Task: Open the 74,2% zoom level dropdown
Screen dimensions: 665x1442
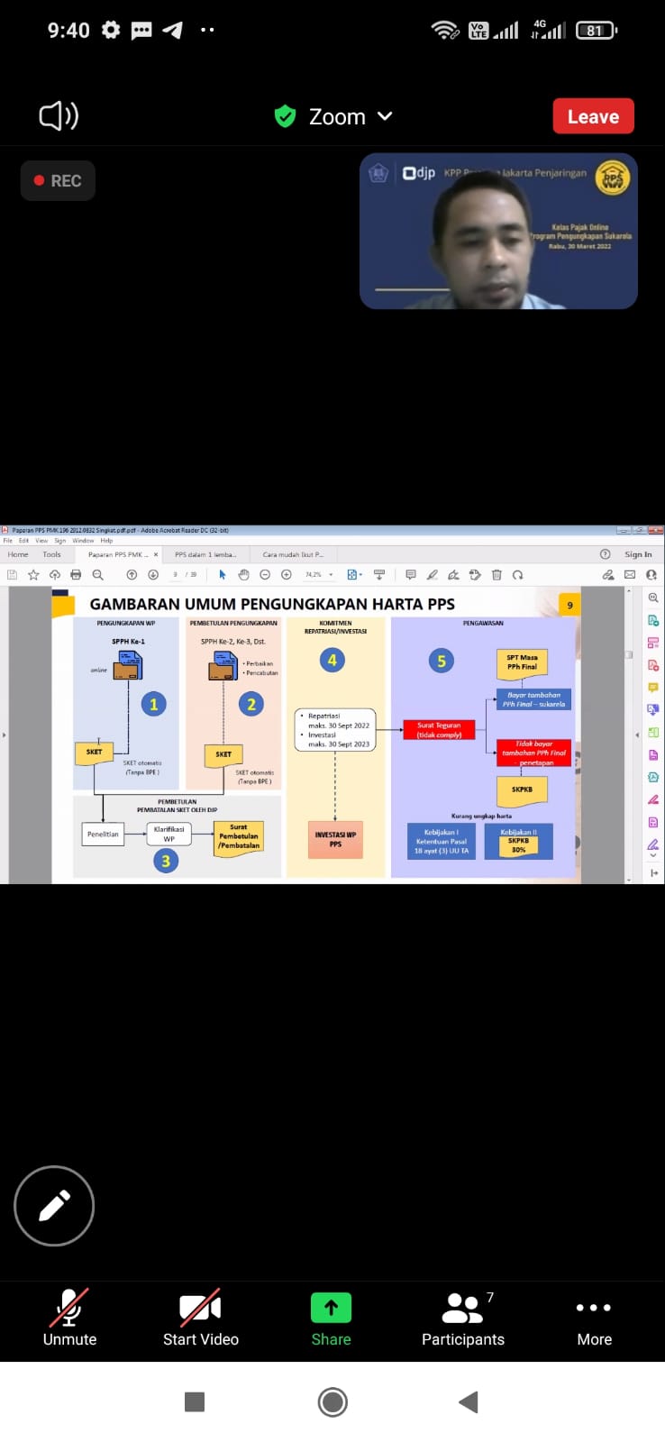Action: (319, 575)
